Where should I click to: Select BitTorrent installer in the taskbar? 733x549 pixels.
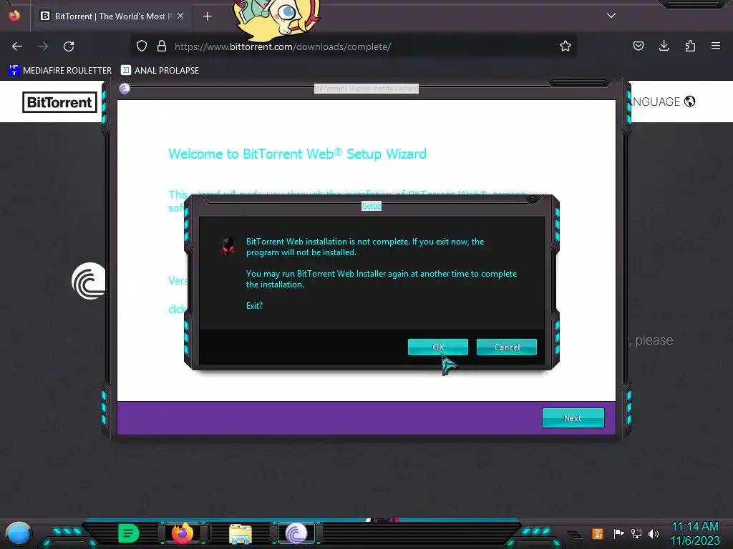click(296, 533)
